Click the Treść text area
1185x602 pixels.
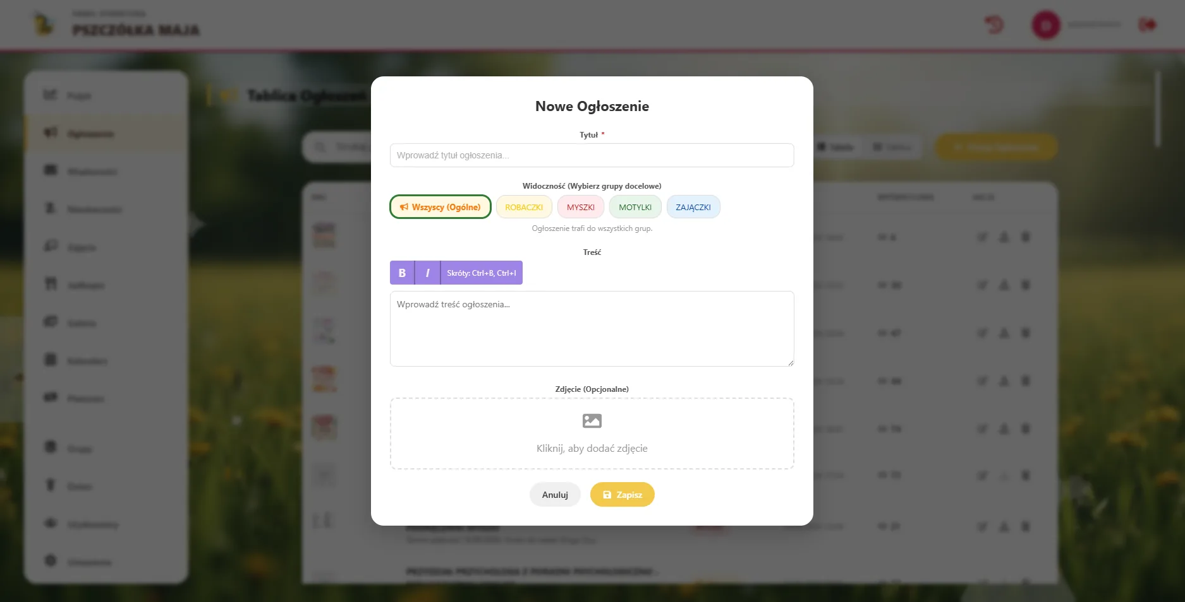(592, 329)
